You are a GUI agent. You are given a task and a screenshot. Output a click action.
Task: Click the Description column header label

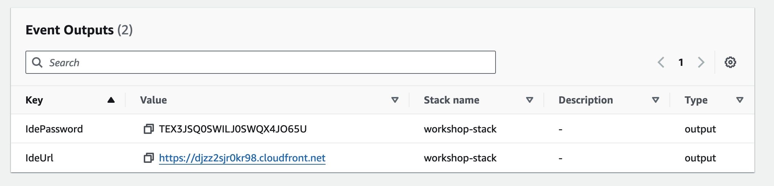[x=586, y=100]
